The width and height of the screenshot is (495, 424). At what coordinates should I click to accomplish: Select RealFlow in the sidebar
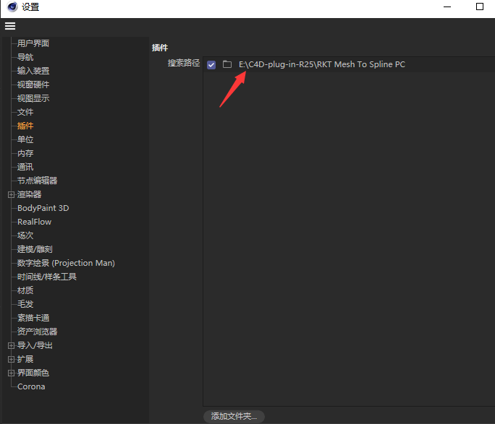pyautogui.click(x=34, y=222)
